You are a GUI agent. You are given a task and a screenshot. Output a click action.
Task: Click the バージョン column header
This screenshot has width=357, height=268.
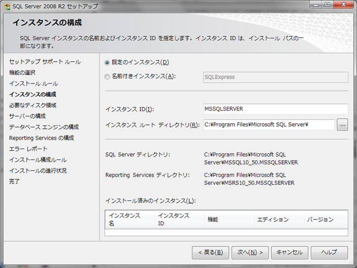tap(326, 220)
